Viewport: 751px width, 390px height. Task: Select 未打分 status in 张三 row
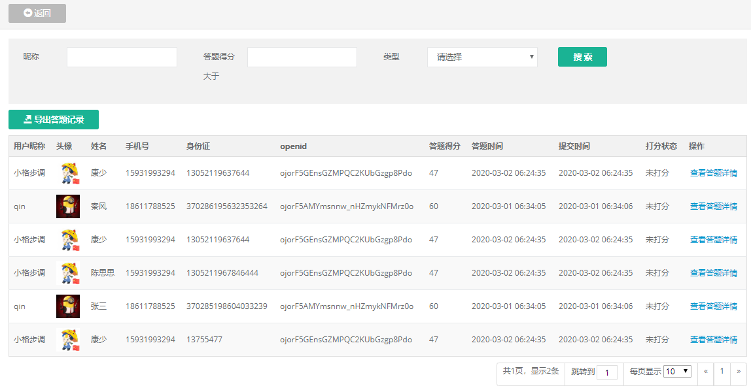[x=657, y=306]
